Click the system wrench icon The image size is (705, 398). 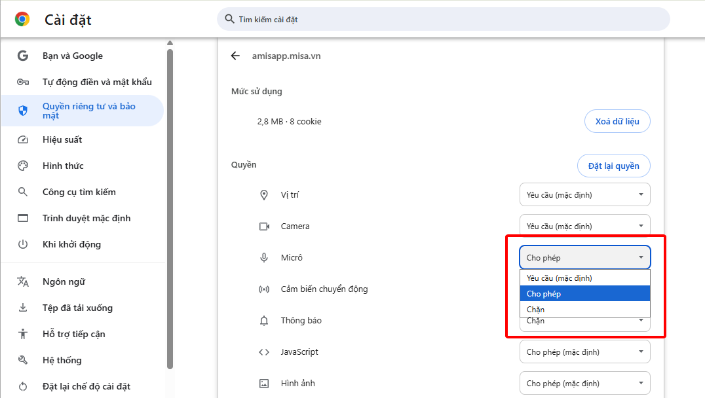23,360
